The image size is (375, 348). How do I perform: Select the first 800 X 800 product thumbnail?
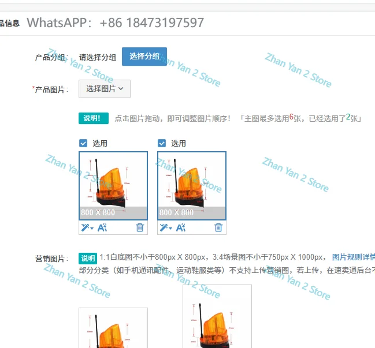pyautogui.click(x=113, y=186)
